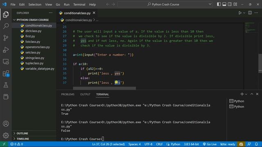
Task: Open the Edit menu
Action: [22, 4]
